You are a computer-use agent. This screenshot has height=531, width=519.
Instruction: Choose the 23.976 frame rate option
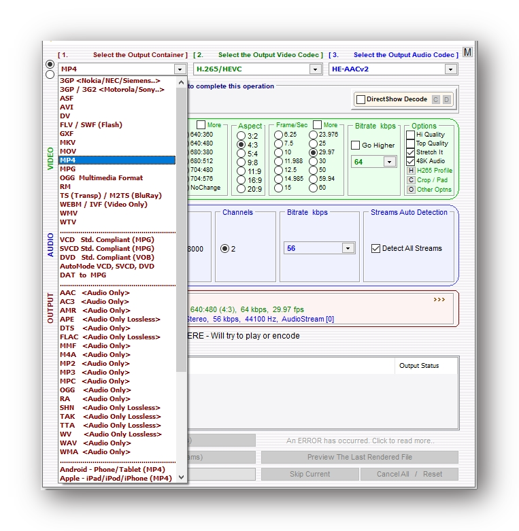click(x=313, y=135)
